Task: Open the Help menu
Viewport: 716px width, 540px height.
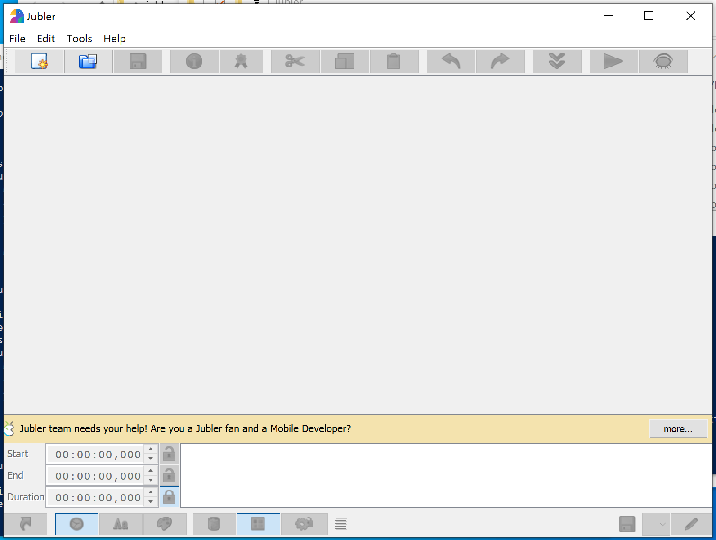Action: click(115, 39)
